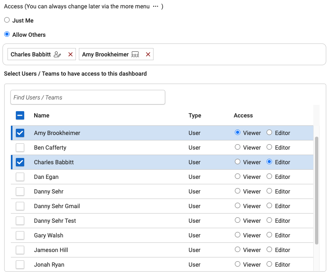Click the Amy Brookheimer chip label
This screenshot has width=330, height=275.
coord(105,54)
